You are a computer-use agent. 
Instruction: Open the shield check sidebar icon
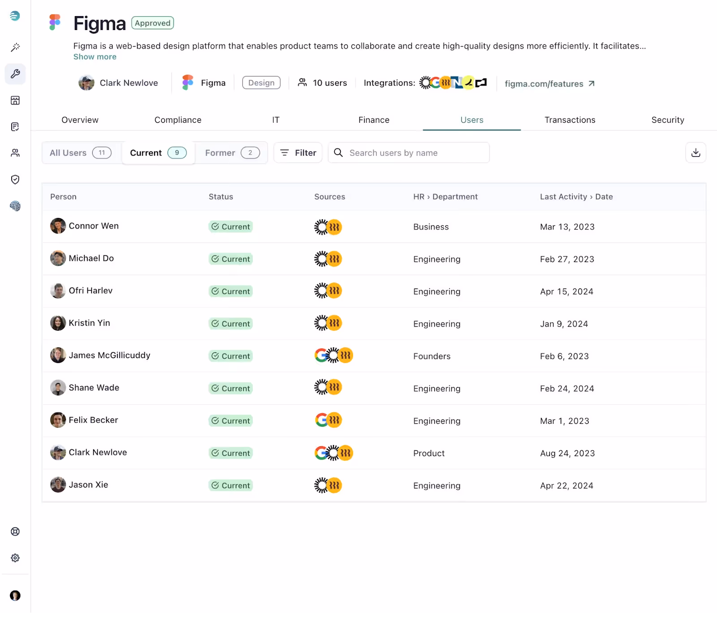15,179
